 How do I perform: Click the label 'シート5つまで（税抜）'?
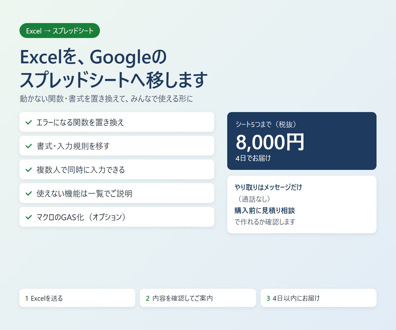[266, 124]
